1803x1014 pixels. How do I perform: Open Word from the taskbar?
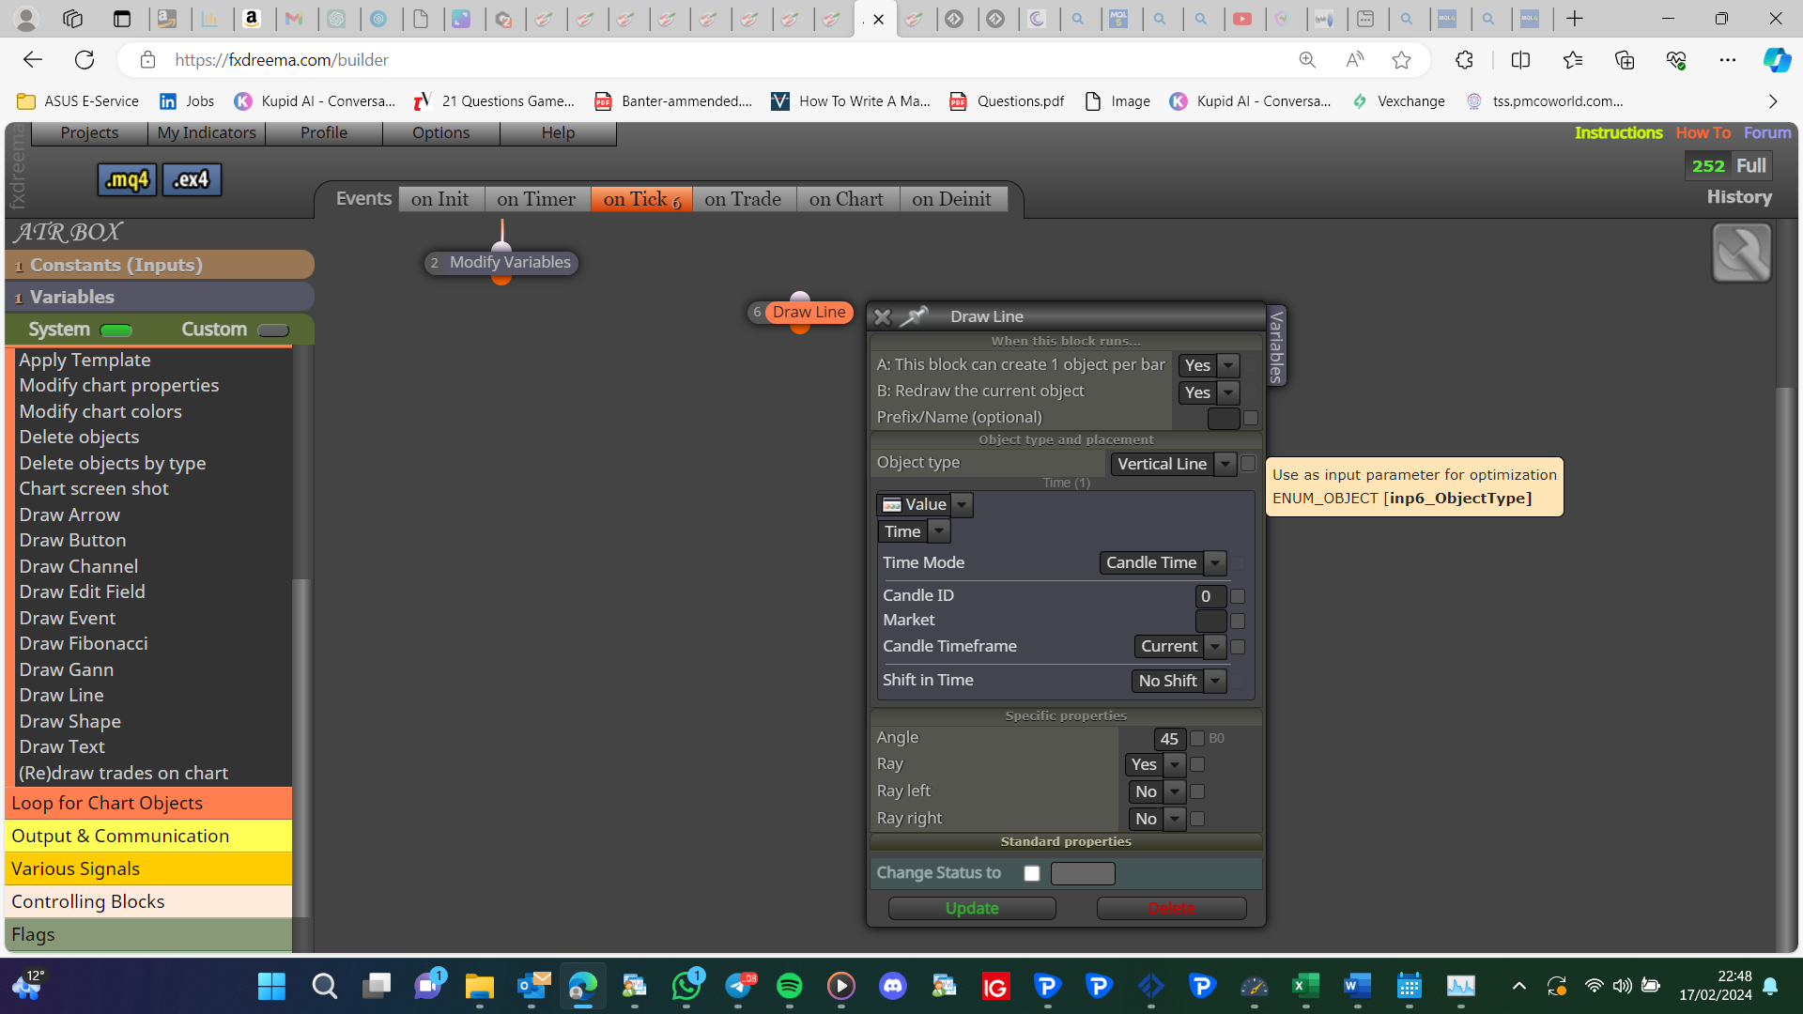(1357, 986)
